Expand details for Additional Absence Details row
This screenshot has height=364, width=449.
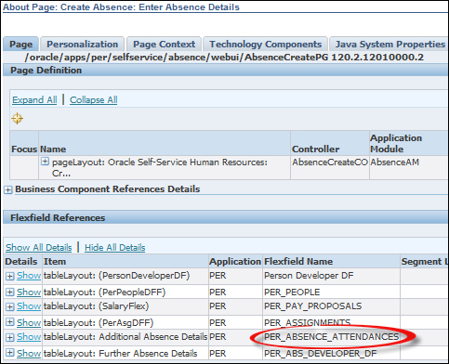coord(9,337)
